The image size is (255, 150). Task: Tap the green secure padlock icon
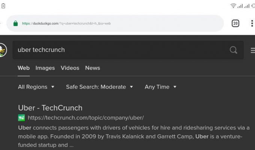coord(16,23)
